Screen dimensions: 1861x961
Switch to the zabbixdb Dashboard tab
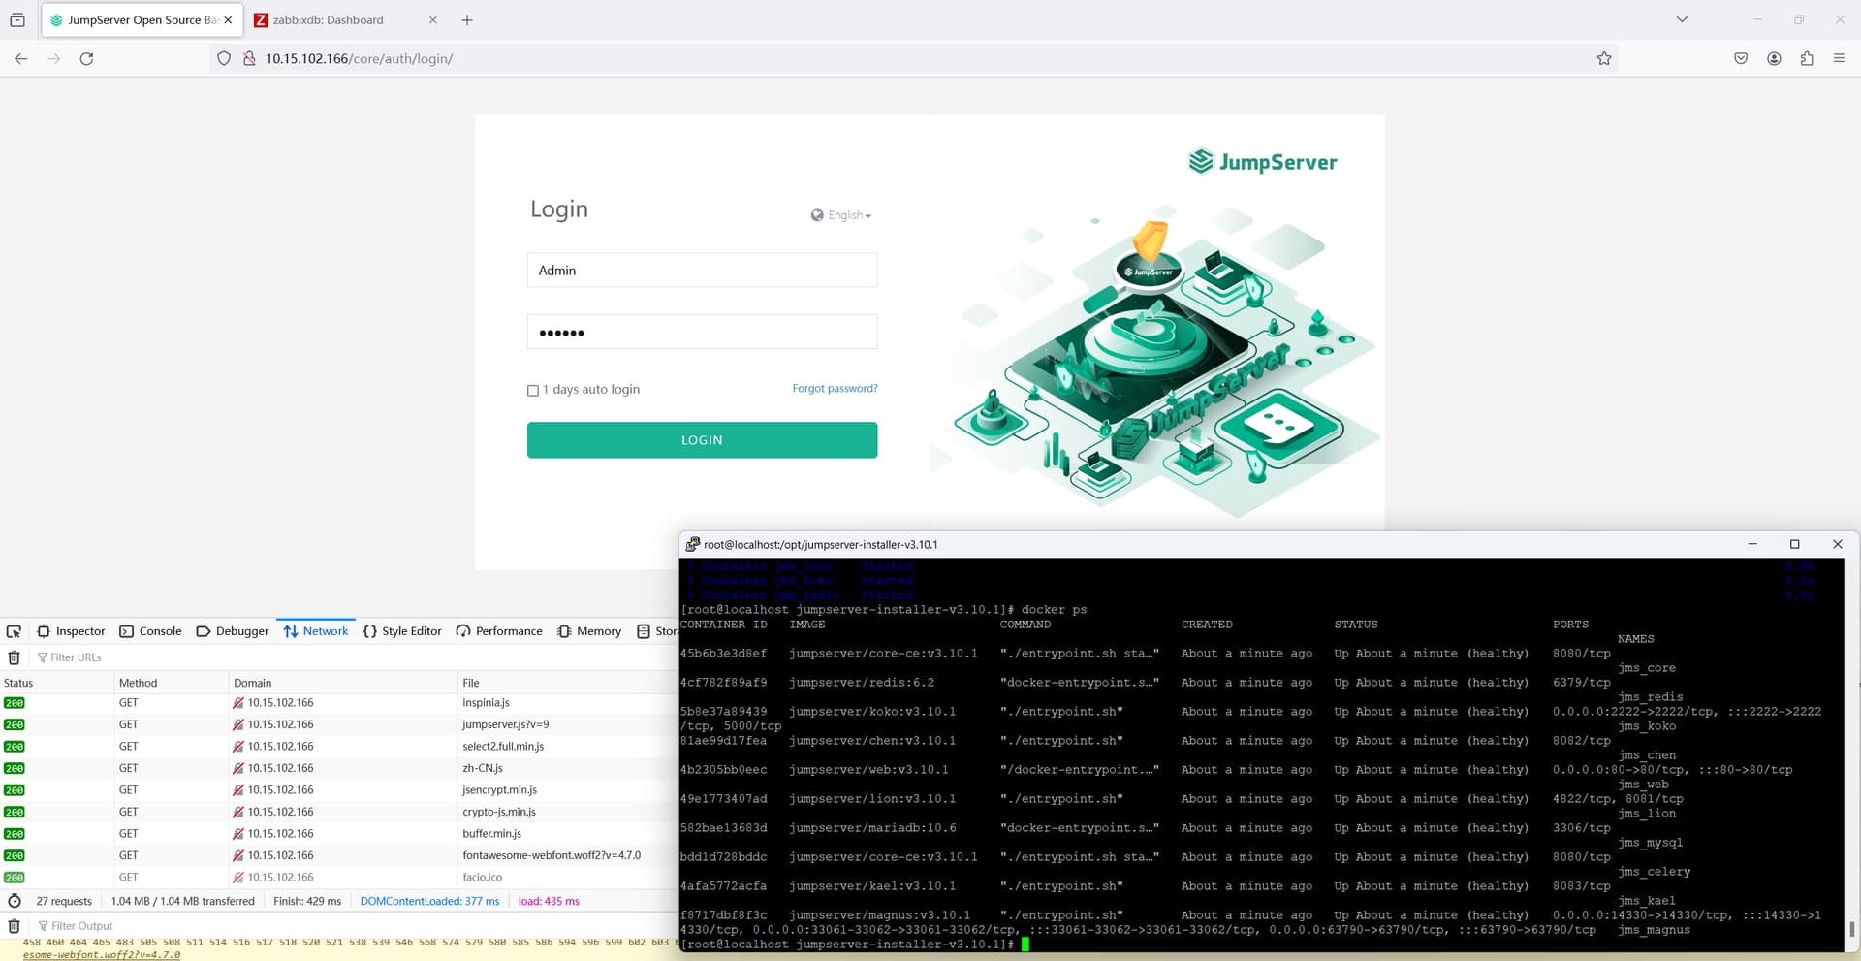point(346,19)
